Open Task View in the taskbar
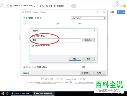Viewport: 127px width, 96px height. tap(7, 94)
